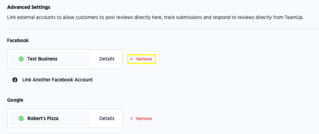Link Another Facebook Account
Image resolution: width=319 pixels, height=134 pixels.
[x=57, y=80]
